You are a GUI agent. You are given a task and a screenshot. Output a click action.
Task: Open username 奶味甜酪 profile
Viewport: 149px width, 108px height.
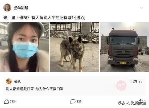(x=21, y=8)
